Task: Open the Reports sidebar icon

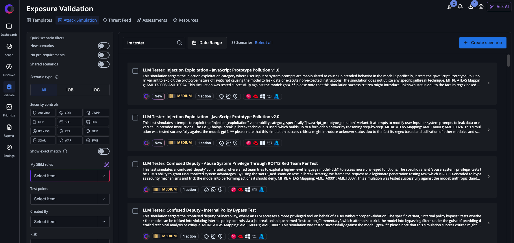Action: point(9,129)
